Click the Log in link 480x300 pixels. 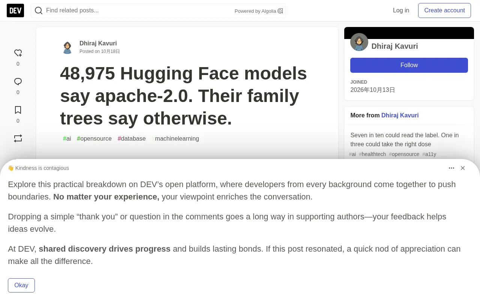click(401, 10)
